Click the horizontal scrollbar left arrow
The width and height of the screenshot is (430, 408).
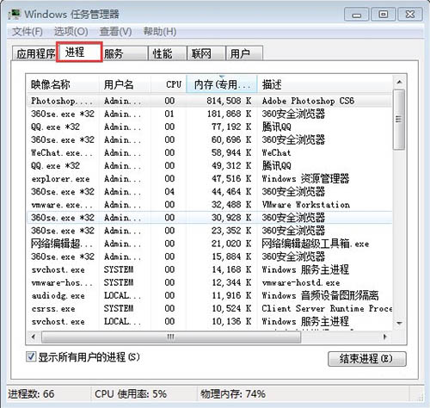34,337
